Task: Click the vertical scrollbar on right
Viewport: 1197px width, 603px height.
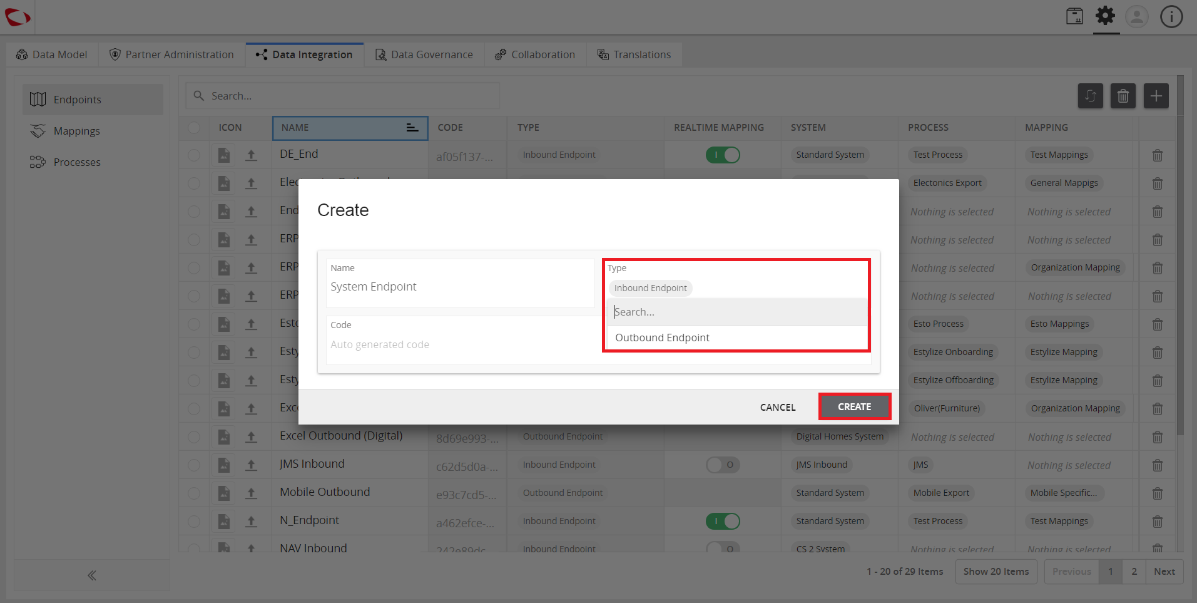Action: tap(1180, 255)
